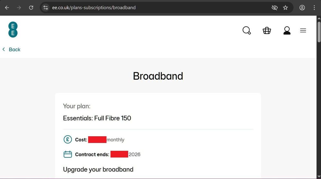
Task: Bookmark this page with the star
Action: pyautogui.click(x=285, y=8)
